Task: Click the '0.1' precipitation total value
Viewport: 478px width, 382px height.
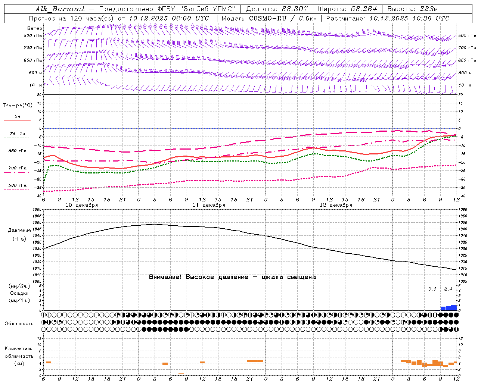Action: tap(432, 289)
